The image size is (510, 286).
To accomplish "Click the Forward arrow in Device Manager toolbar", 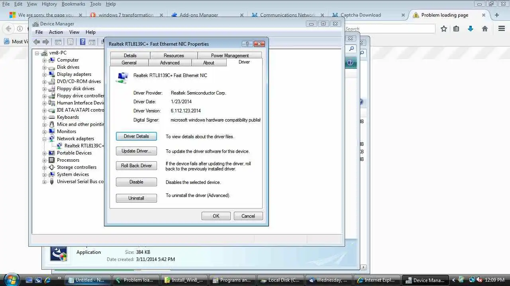I will [46, 42].
